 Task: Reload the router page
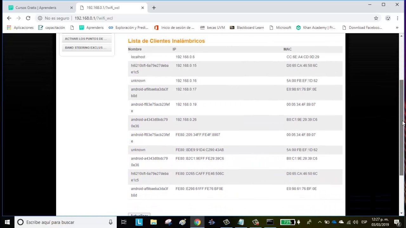click(28, 18)
